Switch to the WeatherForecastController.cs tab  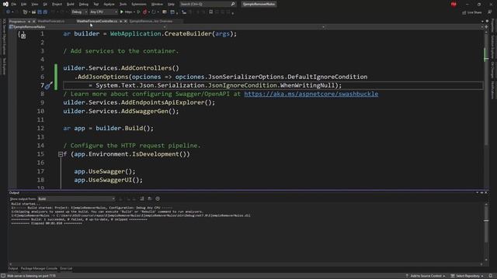96,21
